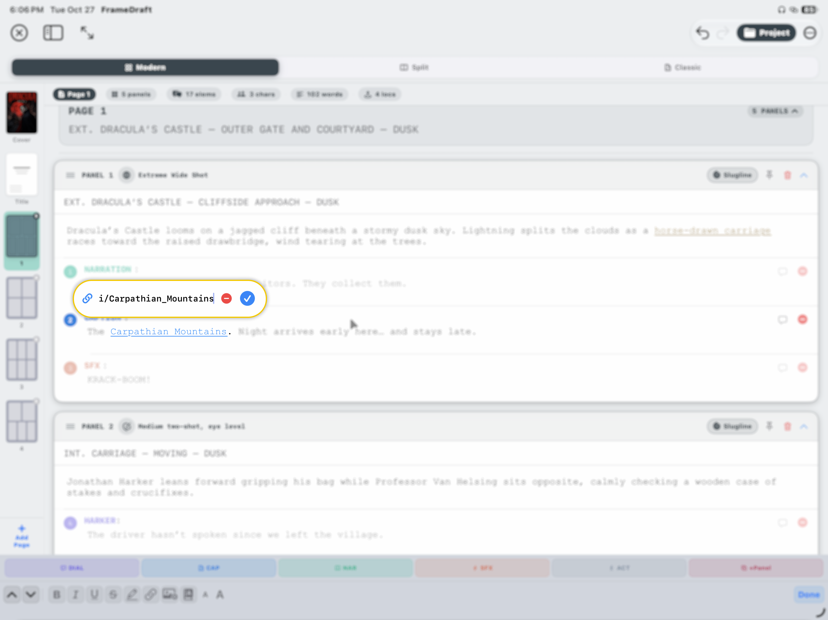Click the expand arrows fullscreen icon

pyautogui.click(x=87, y=33)
